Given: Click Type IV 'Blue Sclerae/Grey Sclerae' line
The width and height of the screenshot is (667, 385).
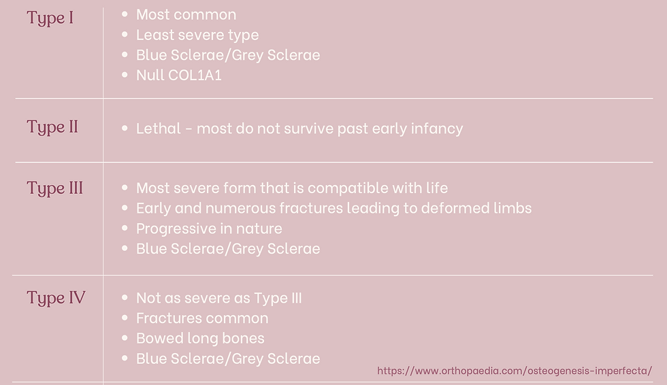Looking at the screenshot, I should point(228,358).
